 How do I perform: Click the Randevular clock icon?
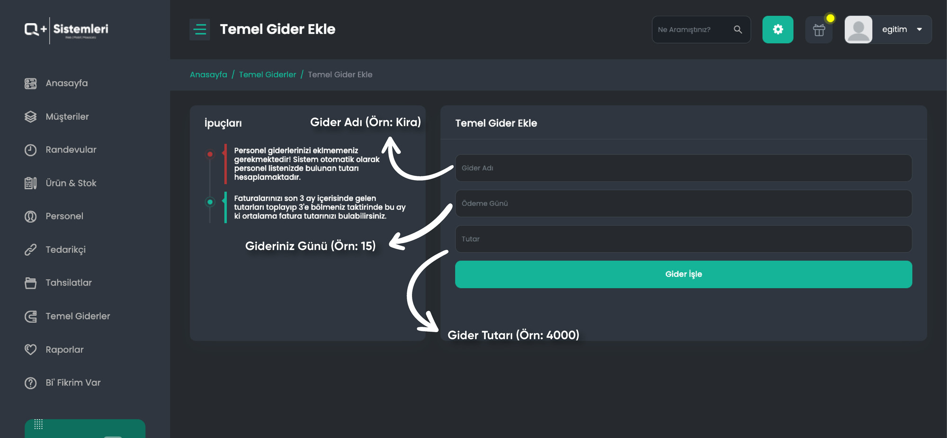(x=30, y=150)
